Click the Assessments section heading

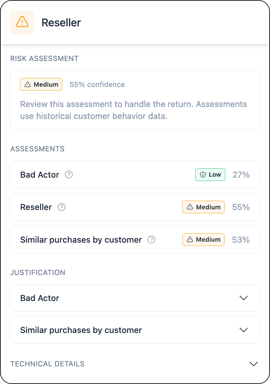pyautogui.click(x=37, y=149)
